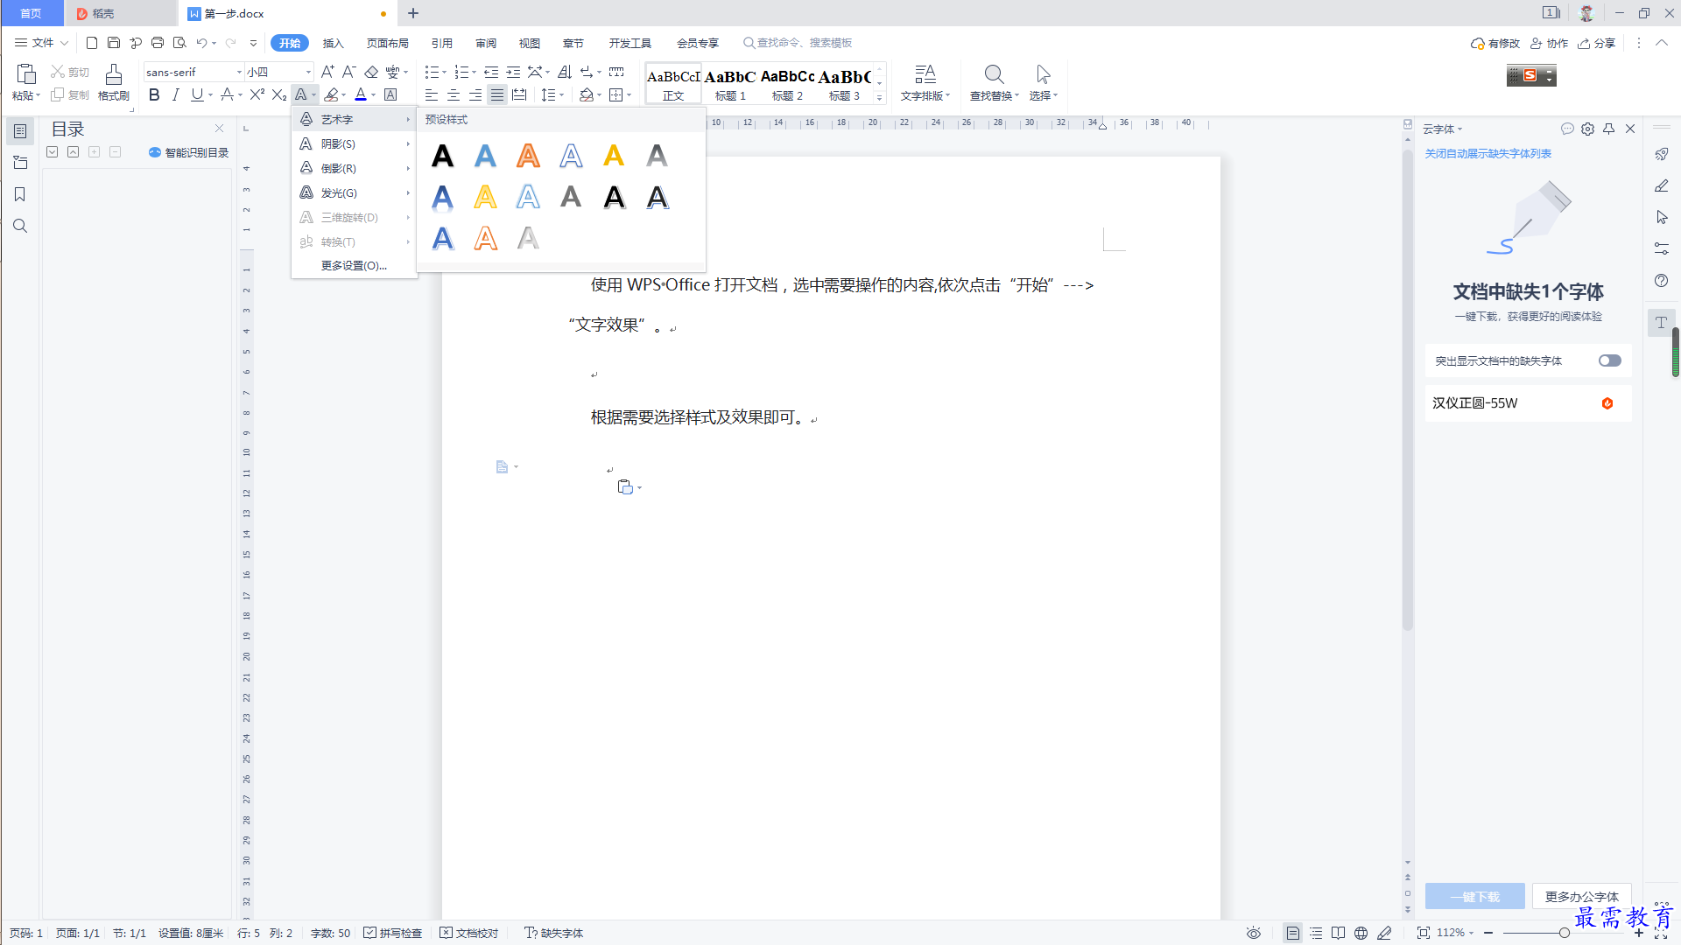Image resolution: width=1681 pixels, height=945 pixels.
Task: Pin the cloud fonts side panel
Action: (1608, 129)
